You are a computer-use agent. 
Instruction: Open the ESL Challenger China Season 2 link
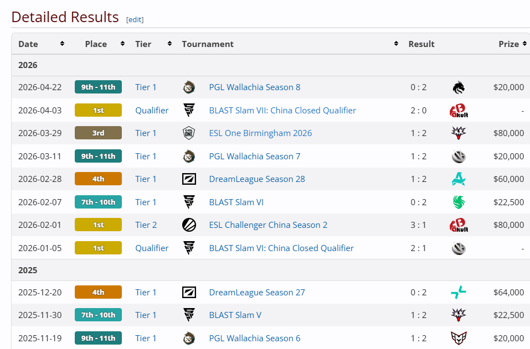[268, 225]
